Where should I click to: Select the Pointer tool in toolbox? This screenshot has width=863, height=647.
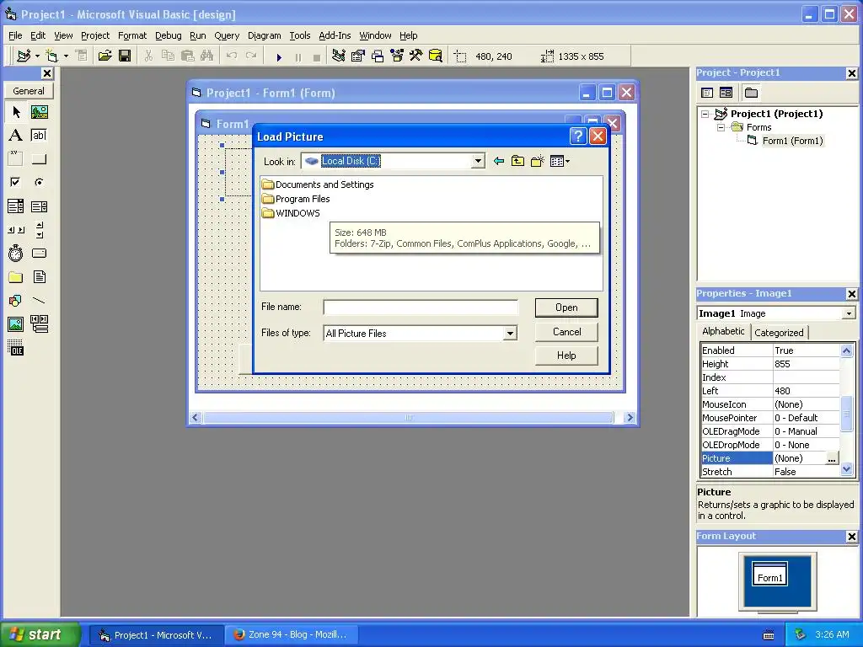[16, 112]
